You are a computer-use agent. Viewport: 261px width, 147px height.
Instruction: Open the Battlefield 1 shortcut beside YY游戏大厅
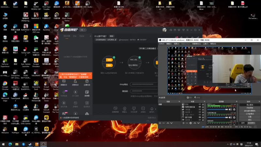pos(36,16)
